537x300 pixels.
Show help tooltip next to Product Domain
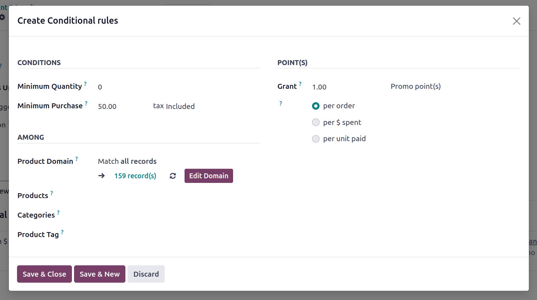click(77, 159)
